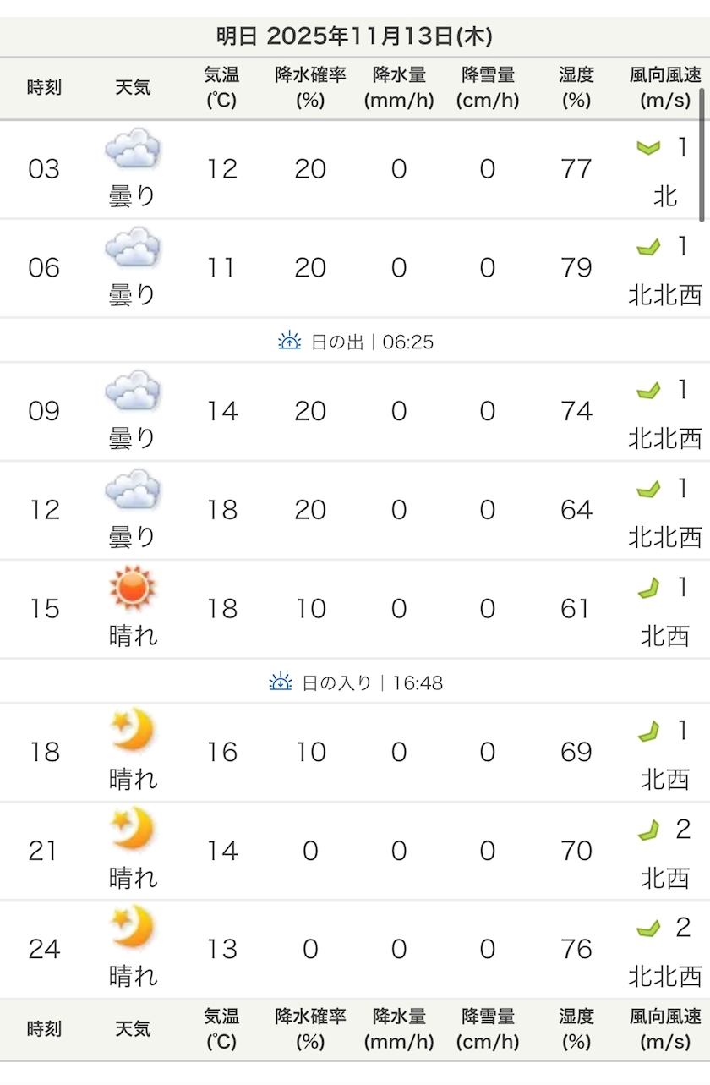Click the top 降水確率 (%) column header
This screenshot has width=710, height=1085.
(x=310, y=88)
